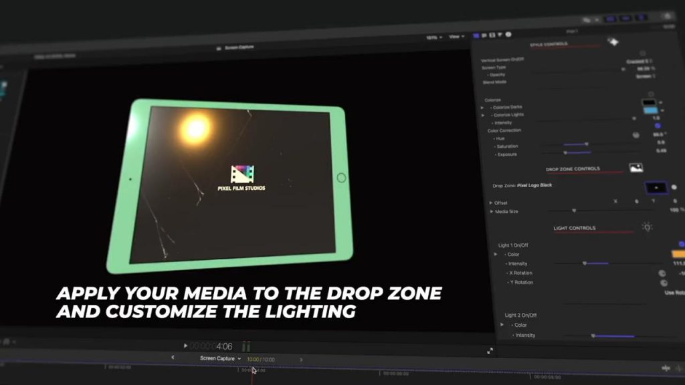Click the 4:06 timecode display

[x=211, y=347]
